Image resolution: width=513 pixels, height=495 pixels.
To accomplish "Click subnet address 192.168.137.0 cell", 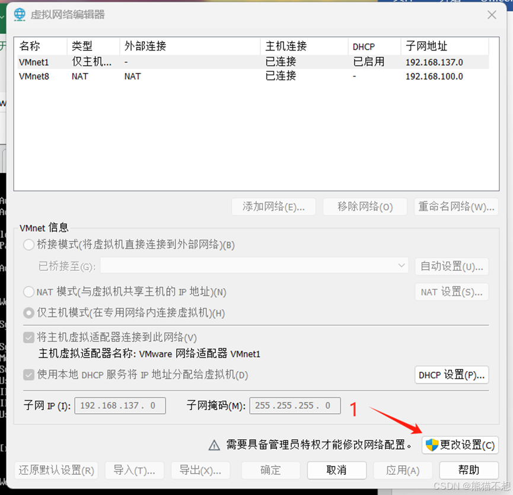I will pyautogui.click(x=434, y=62).
